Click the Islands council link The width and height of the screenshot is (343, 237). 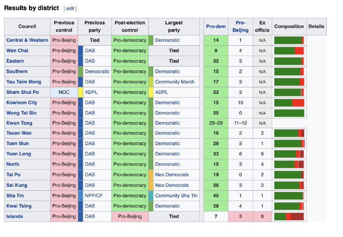coord(15,216)
